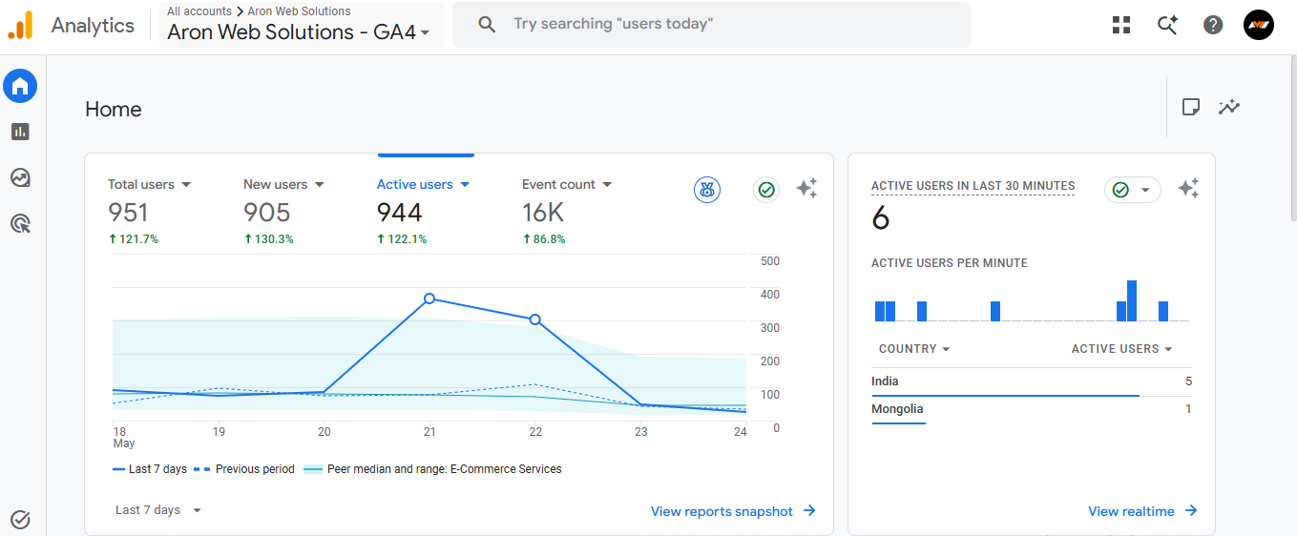Click the search magnifier icon
Screen dimensions: 1297x536
pos(487,24)
